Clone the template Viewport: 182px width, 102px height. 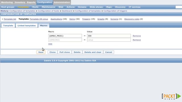pyautogui.click(x=53, y=52)
